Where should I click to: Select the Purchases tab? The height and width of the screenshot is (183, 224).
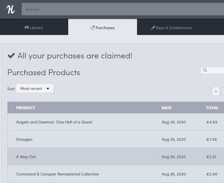pos(103,28)
